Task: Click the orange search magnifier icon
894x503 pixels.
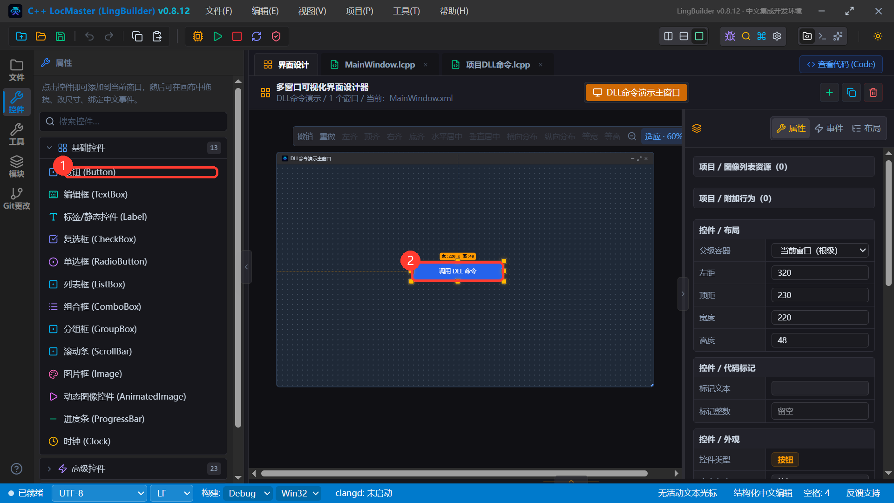Action: (x=746, y=36)
